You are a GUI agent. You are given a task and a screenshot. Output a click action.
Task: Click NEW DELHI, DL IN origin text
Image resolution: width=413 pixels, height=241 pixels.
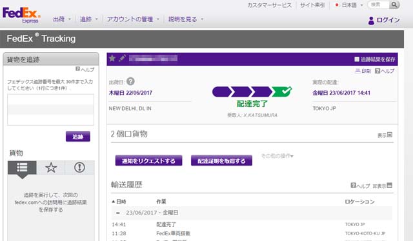(130, 108)
